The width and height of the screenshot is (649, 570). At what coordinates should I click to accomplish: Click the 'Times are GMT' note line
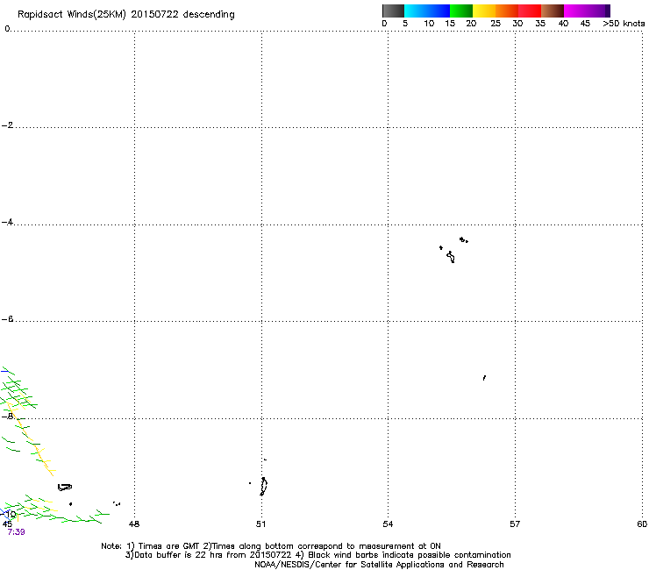pos(271,546)
